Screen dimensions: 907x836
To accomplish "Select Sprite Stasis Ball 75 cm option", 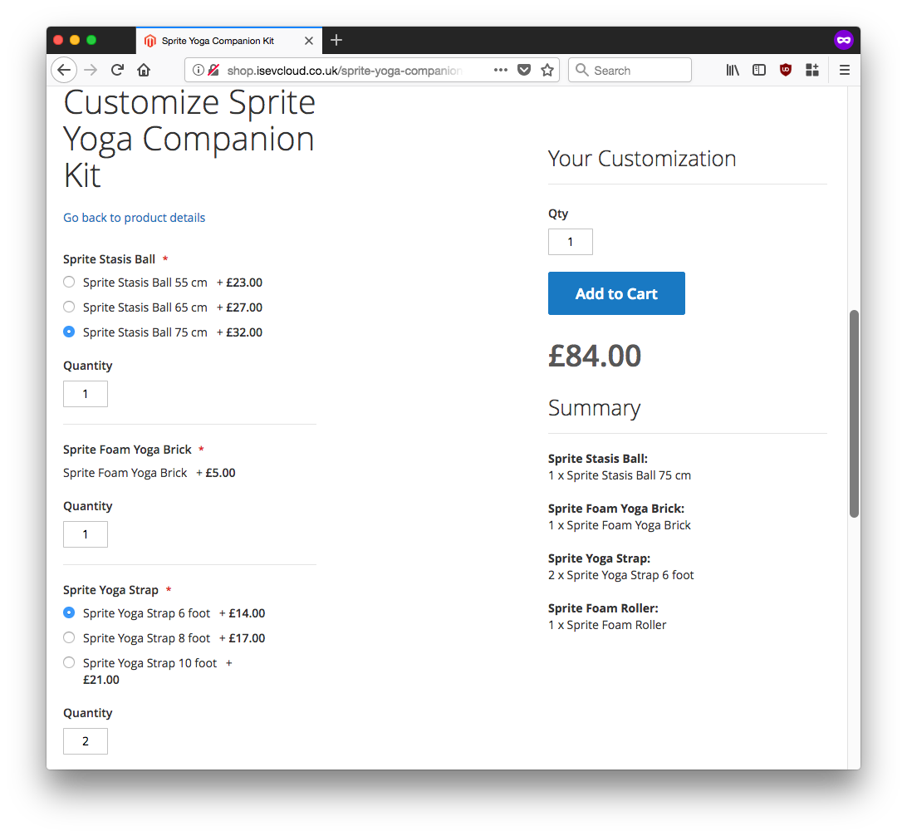I will coord(69,332).
